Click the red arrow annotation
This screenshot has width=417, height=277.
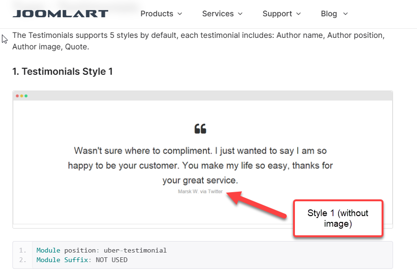[259, 204]
